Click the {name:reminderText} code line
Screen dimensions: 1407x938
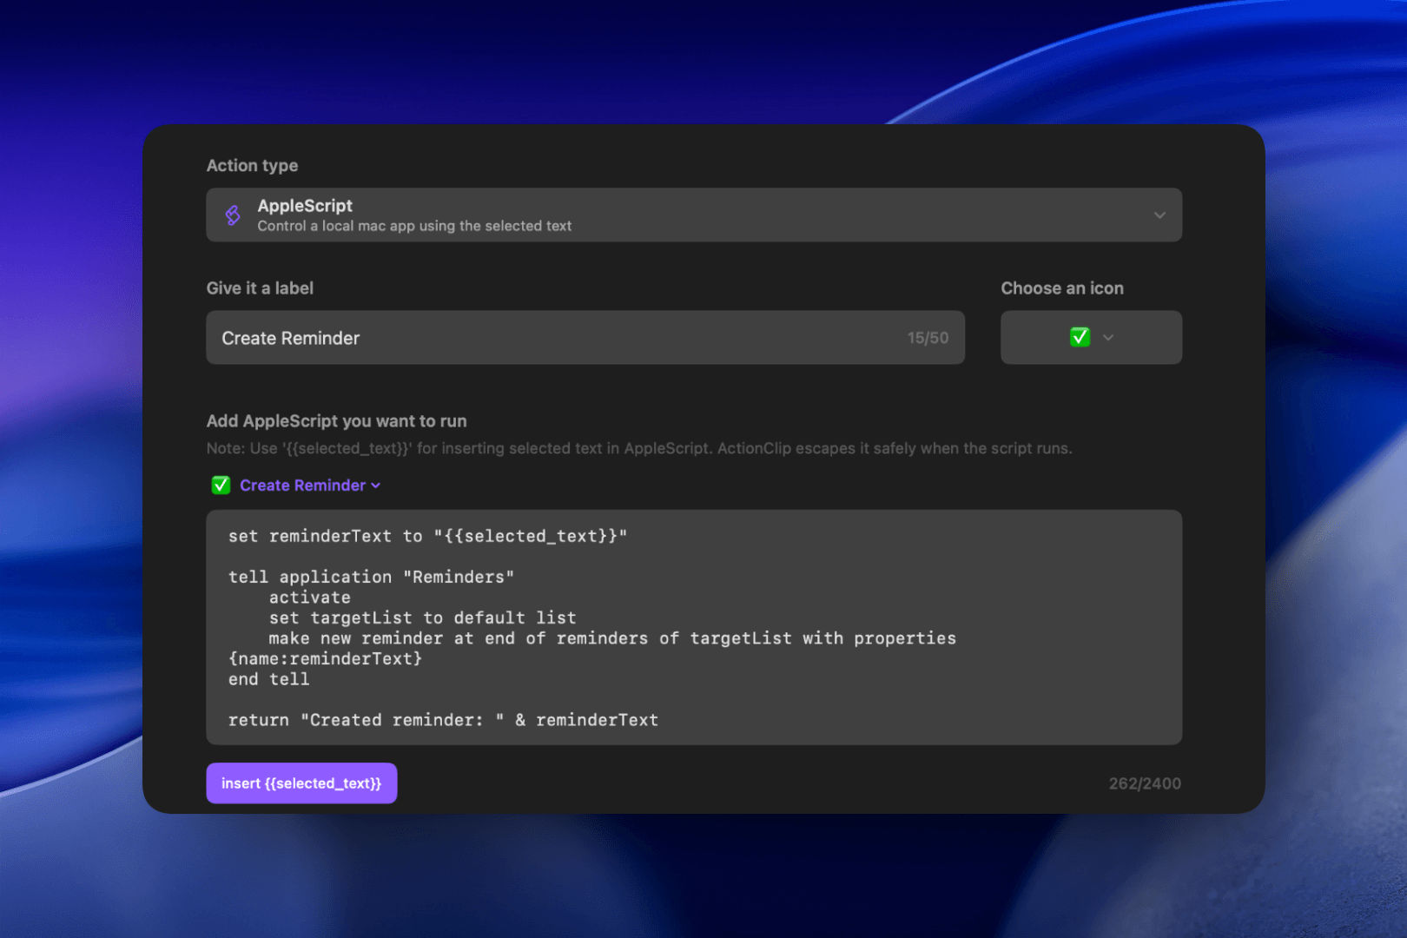tap(325, 658)
